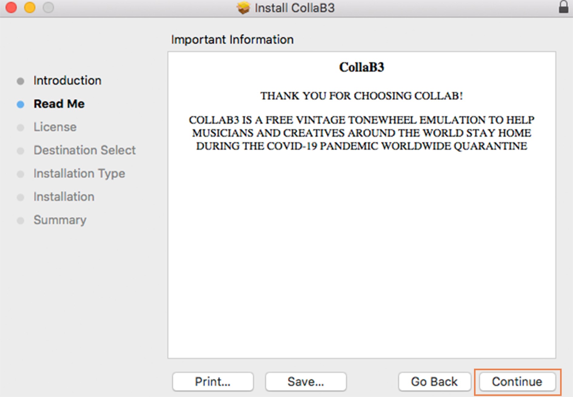573x397 pixels.
Task: Save the Read Me information
Action: point(306,382)
